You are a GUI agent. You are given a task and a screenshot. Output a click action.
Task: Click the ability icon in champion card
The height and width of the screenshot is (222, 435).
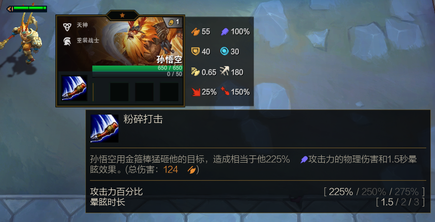pos(74,88)
